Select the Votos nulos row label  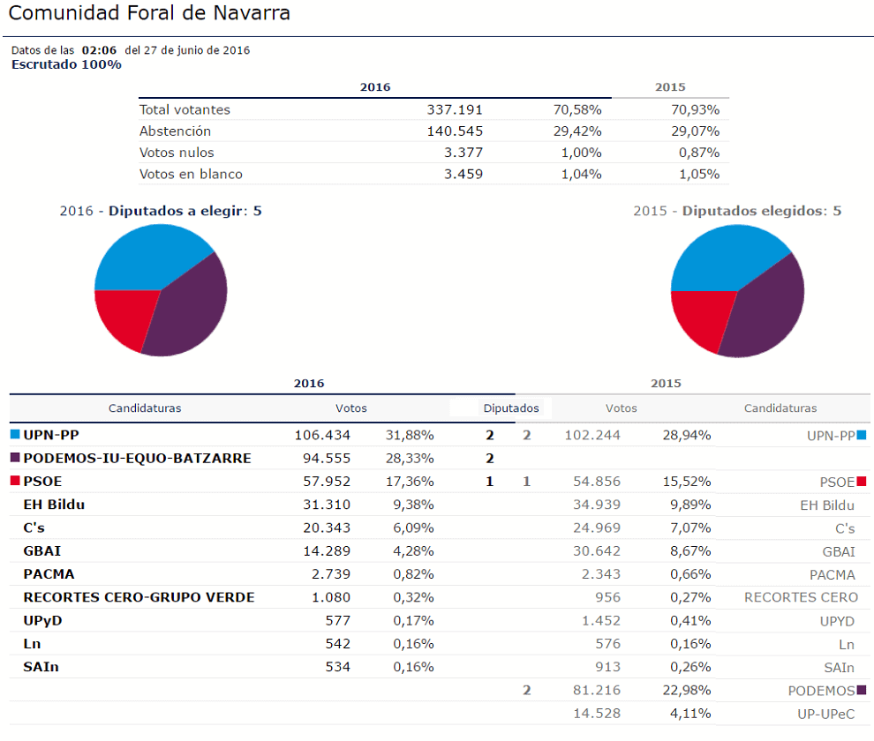177,153
